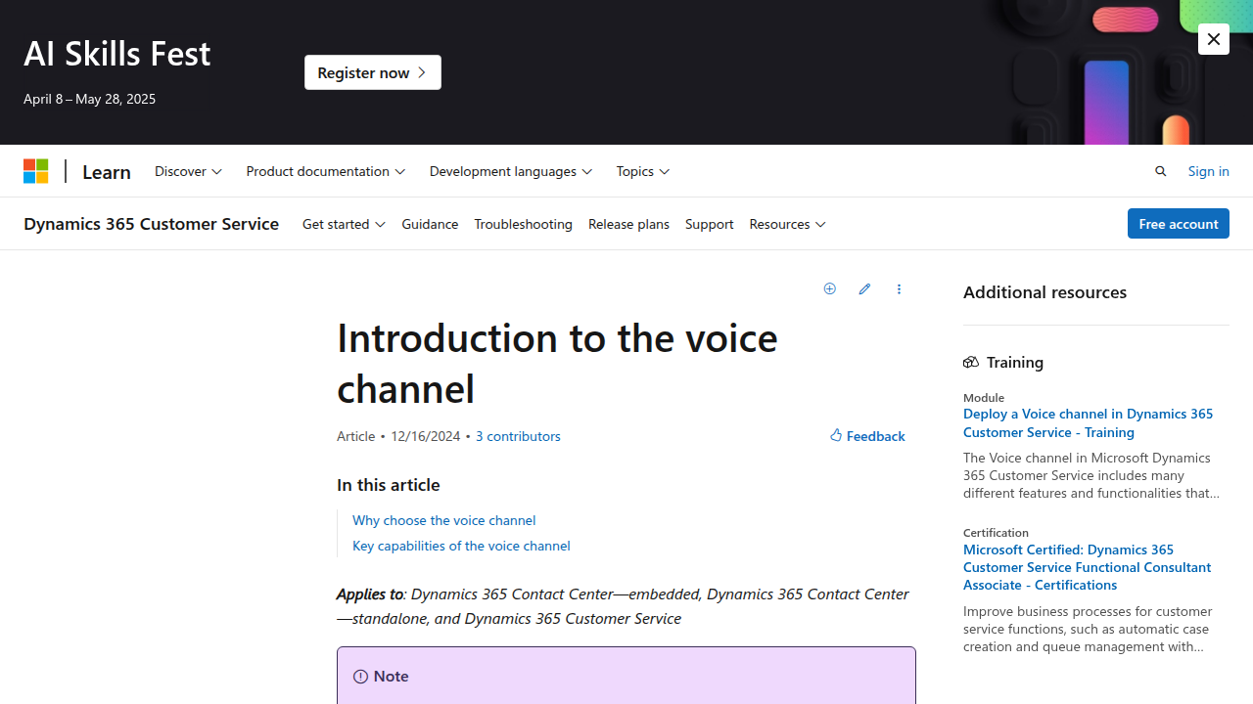Expand the Product documentation dropdown
1253x704 pixels.
click(325, 171)
